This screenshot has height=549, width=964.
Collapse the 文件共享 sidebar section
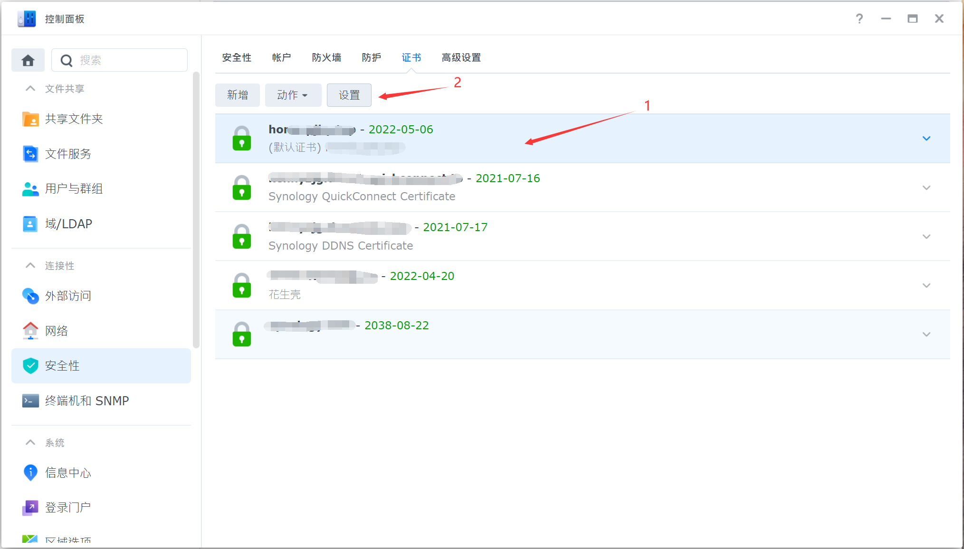tap(30, 88)
